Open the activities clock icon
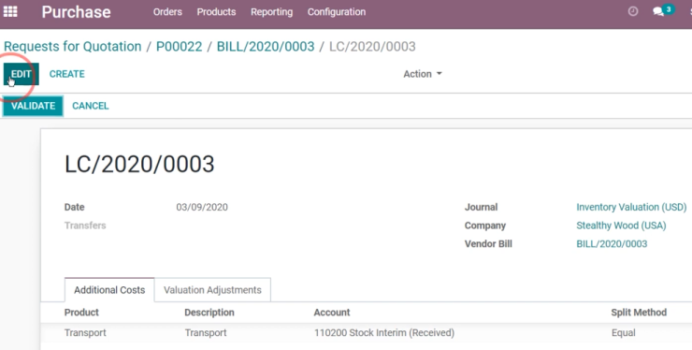This screenshot has height=350, width=692. click(633, 11)
